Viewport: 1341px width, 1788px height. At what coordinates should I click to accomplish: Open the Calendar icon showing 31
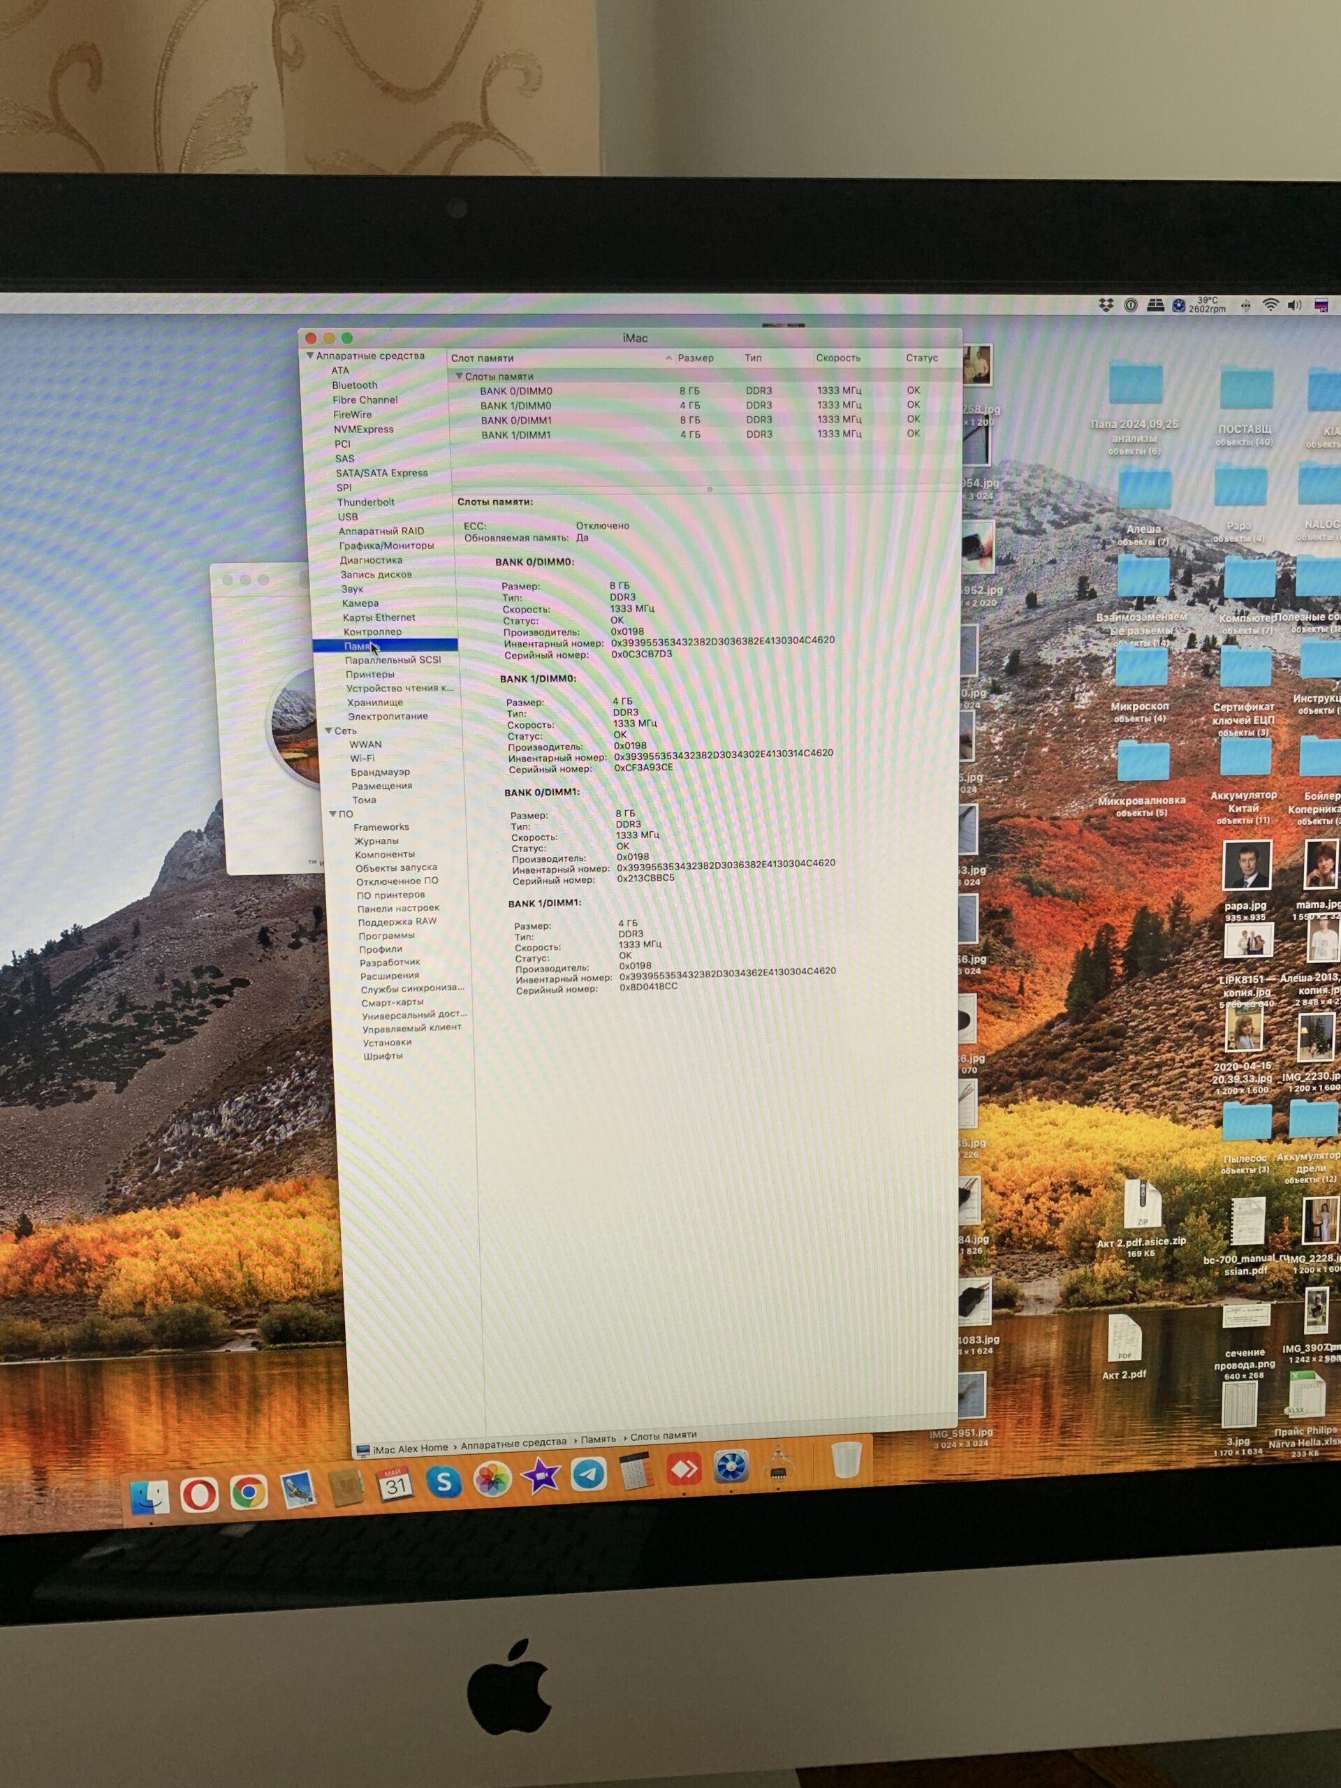click(x=394, y=1484)
